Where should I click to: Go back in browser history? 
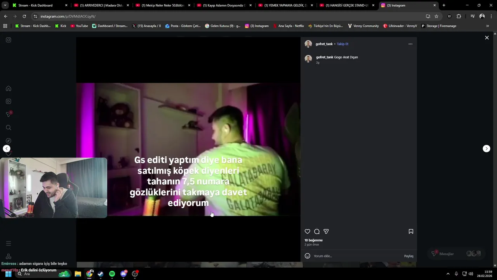pos(5,16)
